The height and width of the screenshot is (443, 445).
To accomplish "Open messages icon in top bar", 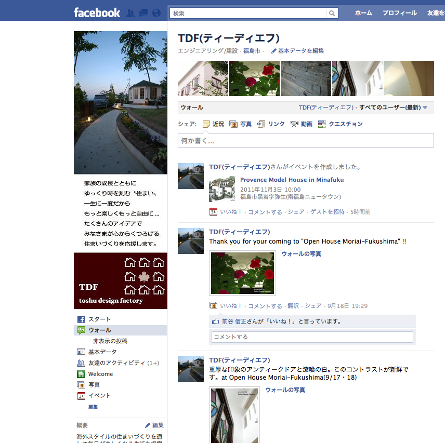I will (x=143, y=13).
